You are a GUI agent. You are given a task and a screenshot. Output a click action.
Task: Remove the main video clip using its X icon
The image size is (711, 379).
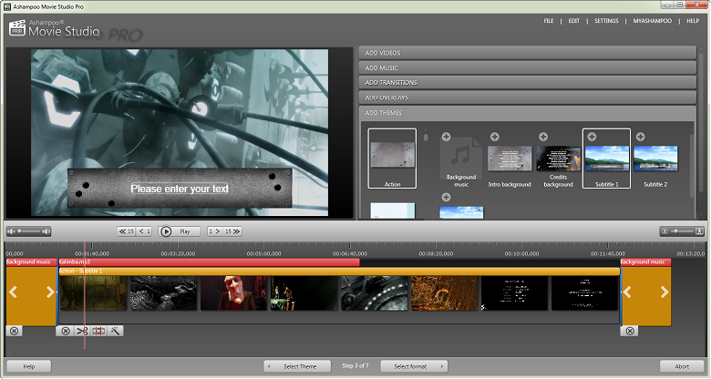pos(65,331)
